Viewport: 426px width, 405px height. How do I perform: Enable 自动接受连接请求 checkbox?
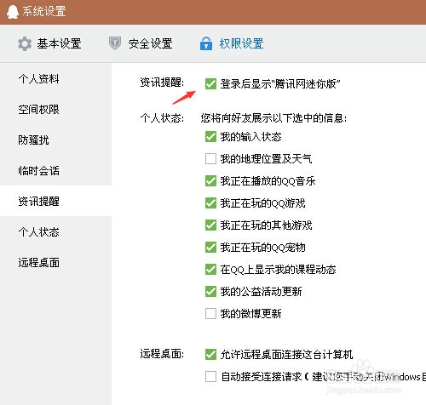(x=210, y=377)
